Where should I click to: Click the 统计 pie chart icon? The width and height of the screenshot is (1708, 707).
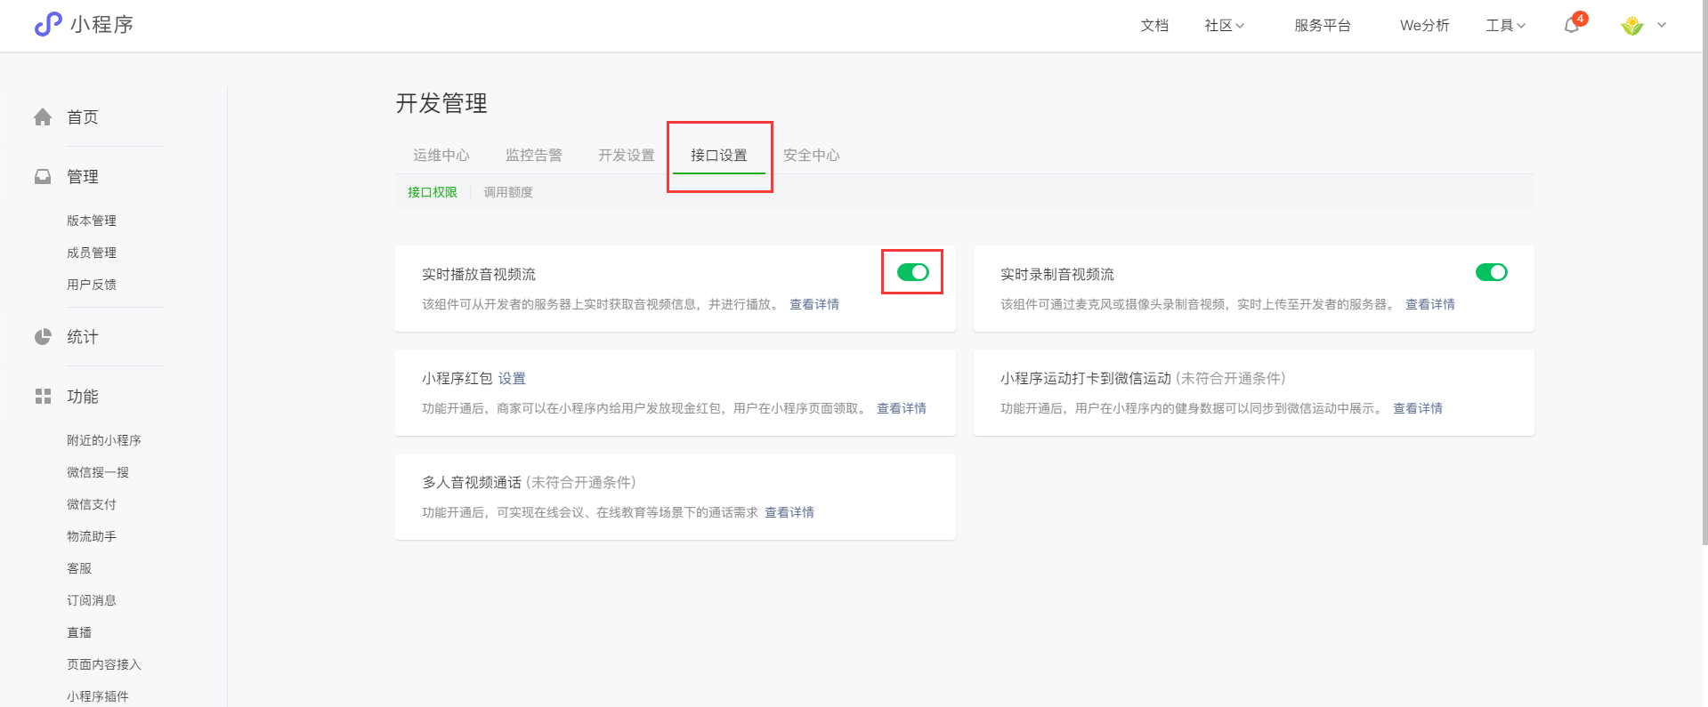coord(43,337)
